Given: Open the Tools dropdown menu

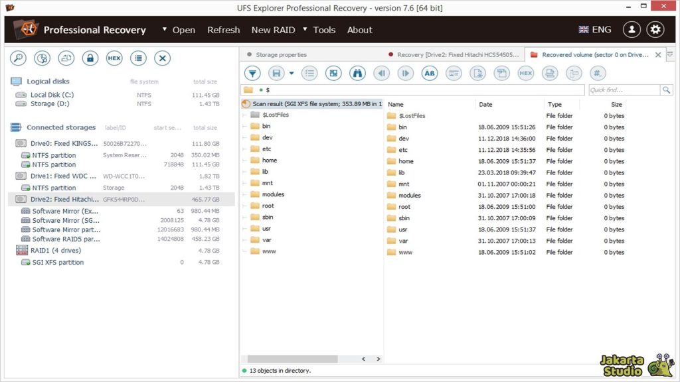Looking at the screenshot, I should point(324,30).
